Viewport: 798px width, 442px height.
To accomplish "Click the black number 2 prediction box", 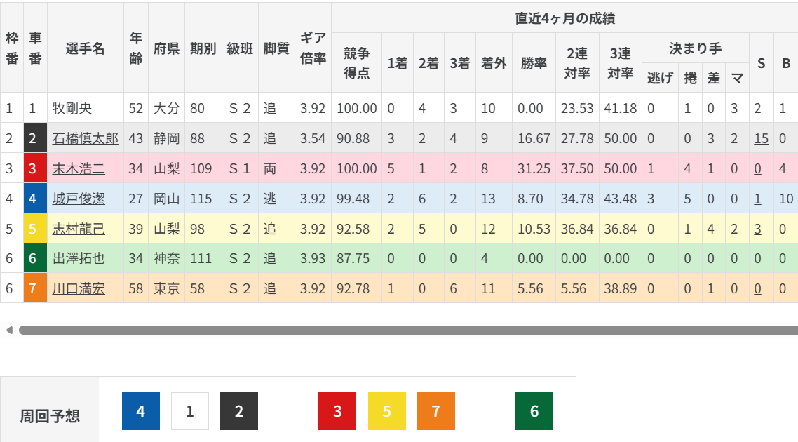I will [x=238, y=411].
